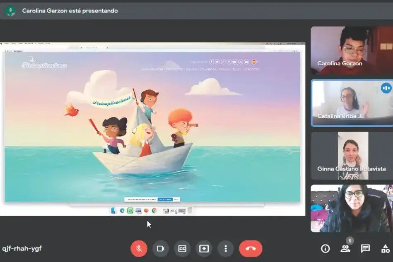Click the meeting code qjf-rhah-ygf
This screenshot has width=393, height=262.
(x=22, y=248)
